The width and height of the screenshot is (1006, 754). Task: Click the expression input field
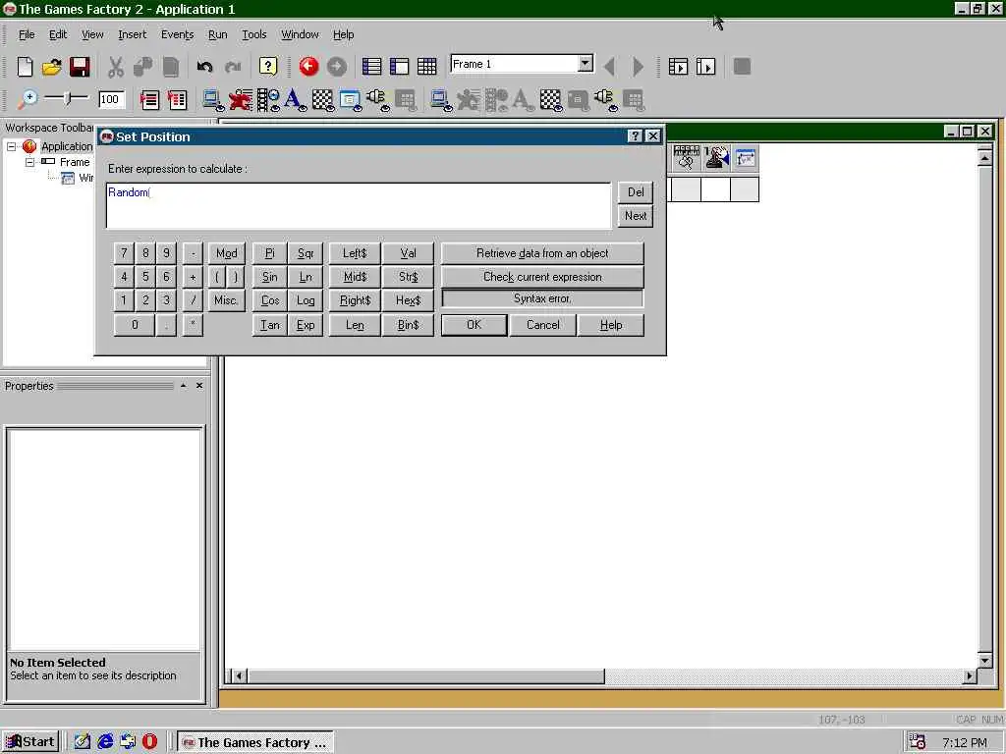point(359,205)
